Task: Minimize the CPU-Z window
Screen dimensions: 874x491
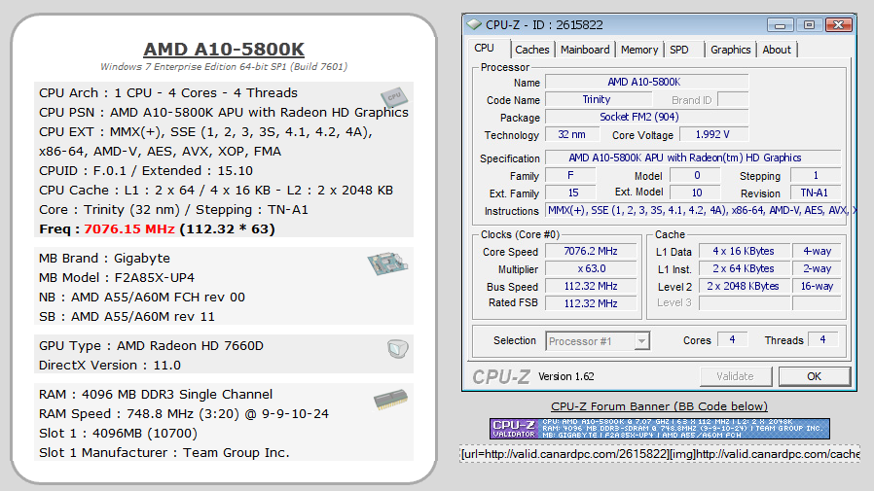Action: tap(780, 25)
